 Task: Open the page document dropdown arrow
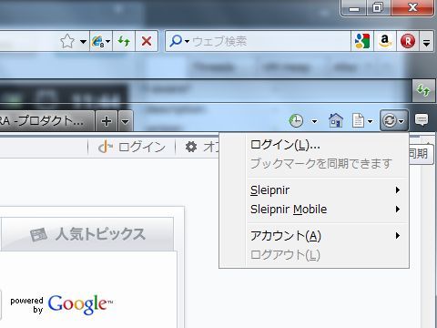[x=371, y=122]
